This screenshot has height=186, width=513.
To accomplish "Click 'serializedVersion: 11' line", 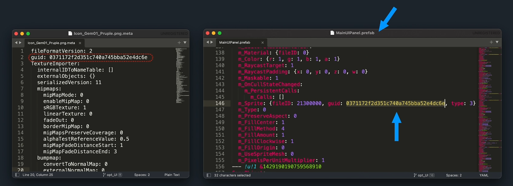I will point(69,82).
